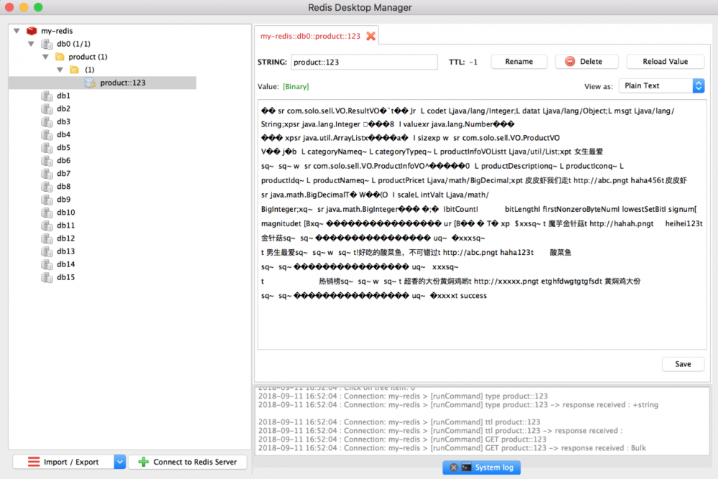Click the Redis cube icon beside my-redis

click(x=31, y=31)
